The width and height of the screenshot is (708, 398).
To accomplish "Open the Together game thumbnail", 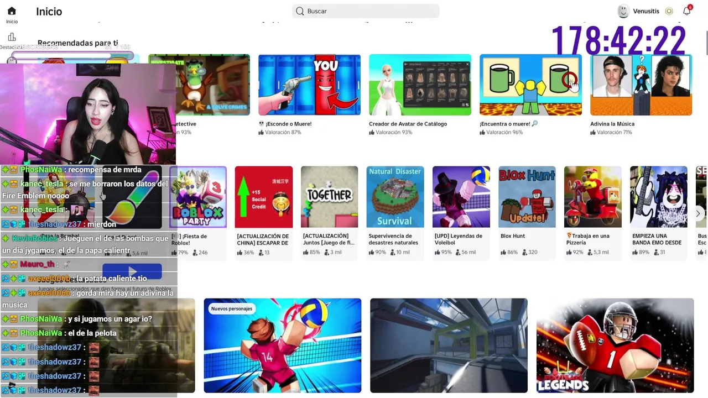I will [x=329, y=197].
